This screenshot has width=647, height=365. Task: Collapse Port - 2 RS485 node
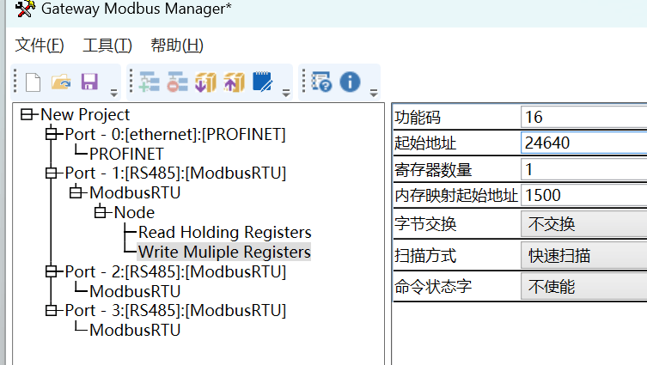[52, 271]
